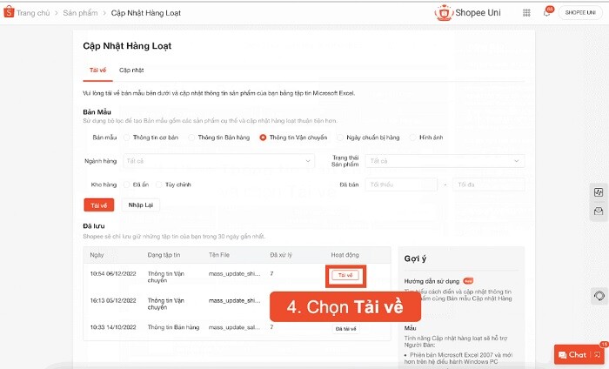Image resolution: width=609 pixels, height=369 pixels.
Task: Open the notifications bell
Action: [x=547, y=12]
